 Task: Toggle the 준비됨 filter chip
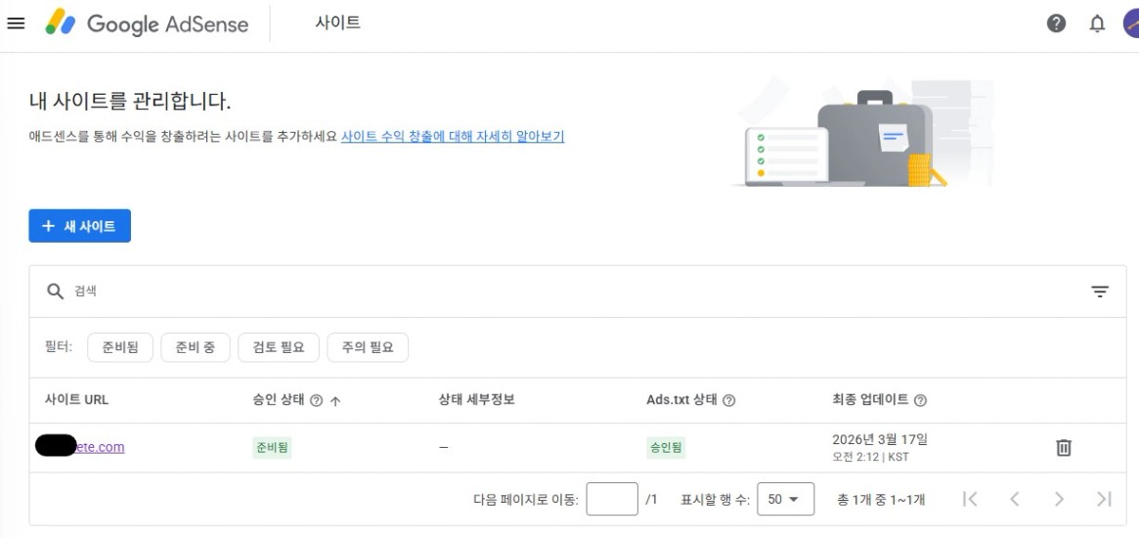120,347
